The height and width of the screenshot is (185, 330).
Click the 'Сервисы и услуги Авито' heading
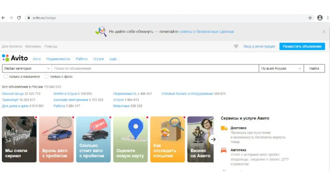click(245, 118)
